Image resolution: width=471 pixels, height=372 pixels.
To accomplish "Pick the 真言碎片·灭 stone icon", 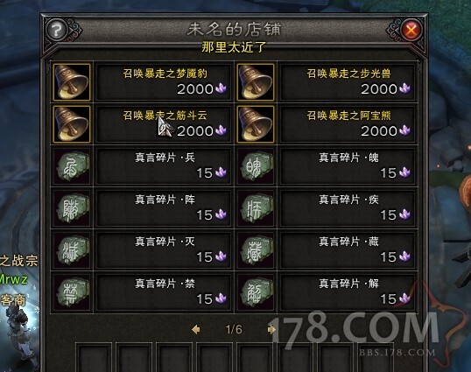I will click(x=72, y=250).
